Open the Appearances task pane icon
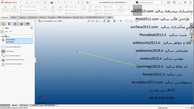This screenshot has height=109, width=194. [192, 38]
